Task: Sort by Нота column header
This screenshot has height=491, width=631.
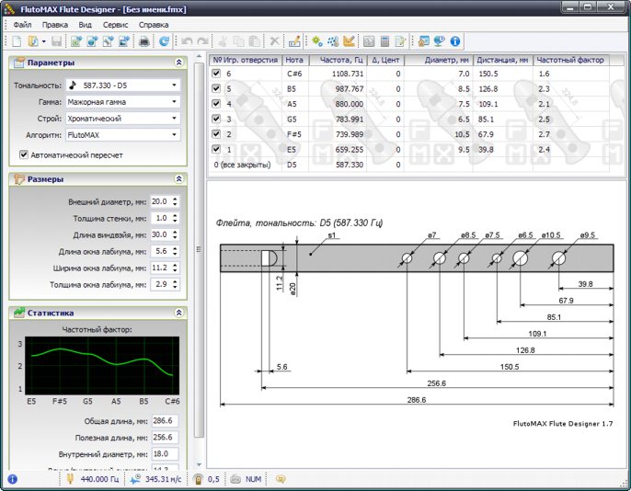Action: click(x=296, y=60)
